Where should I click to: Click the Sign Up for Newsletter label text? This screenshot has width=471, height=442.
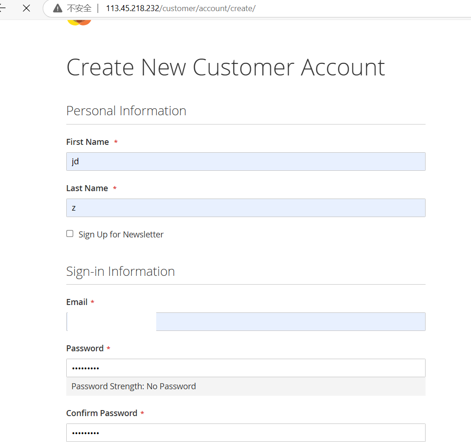(x=121, y=235)
